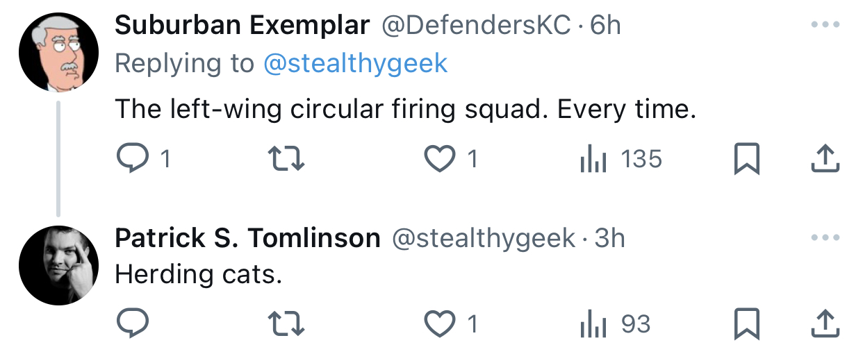
Task: Share Suburban Exemplar's tweet
Action: tap(826, 159)
